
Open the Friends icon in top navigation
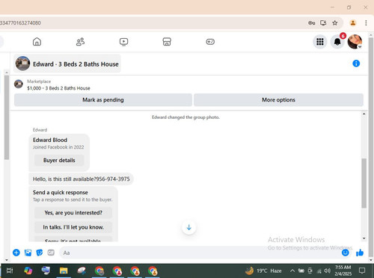[x=80, y=42]
